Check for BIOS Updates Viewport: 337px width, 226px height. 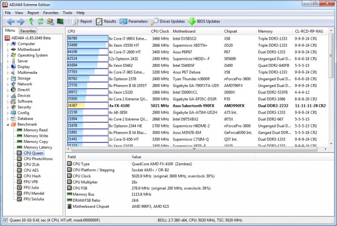[204, 21]
